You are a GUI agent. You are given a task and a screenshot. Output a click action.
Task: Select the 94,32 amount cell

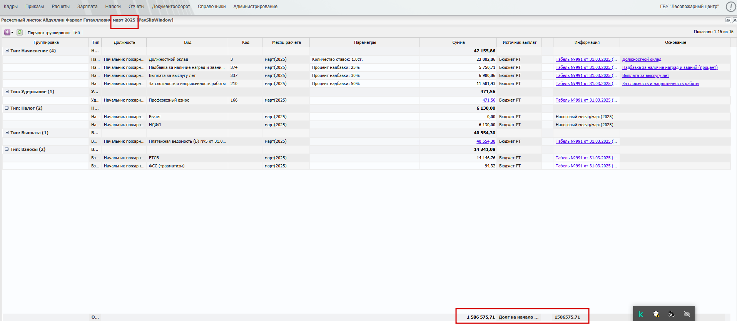click(x=458, y=166)
